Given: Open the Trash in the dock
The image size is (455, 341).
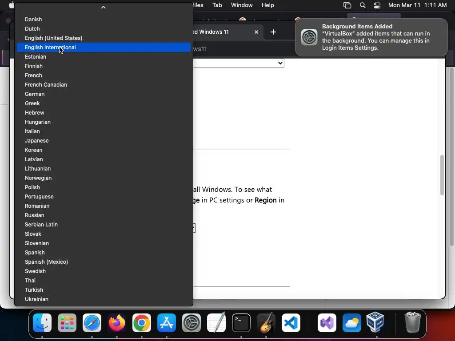Looking at the screenshot, I should click(413, 322).
